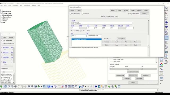The height and width of the screenshot is (95, 170).
Task: Open the Geometry menu
Action: (x=15, y=6)
